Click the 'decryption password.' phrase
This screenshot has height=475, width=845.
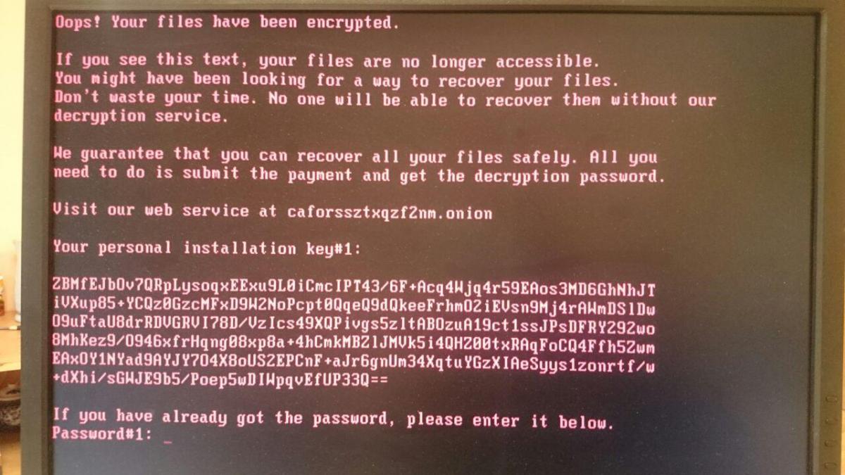569,176
